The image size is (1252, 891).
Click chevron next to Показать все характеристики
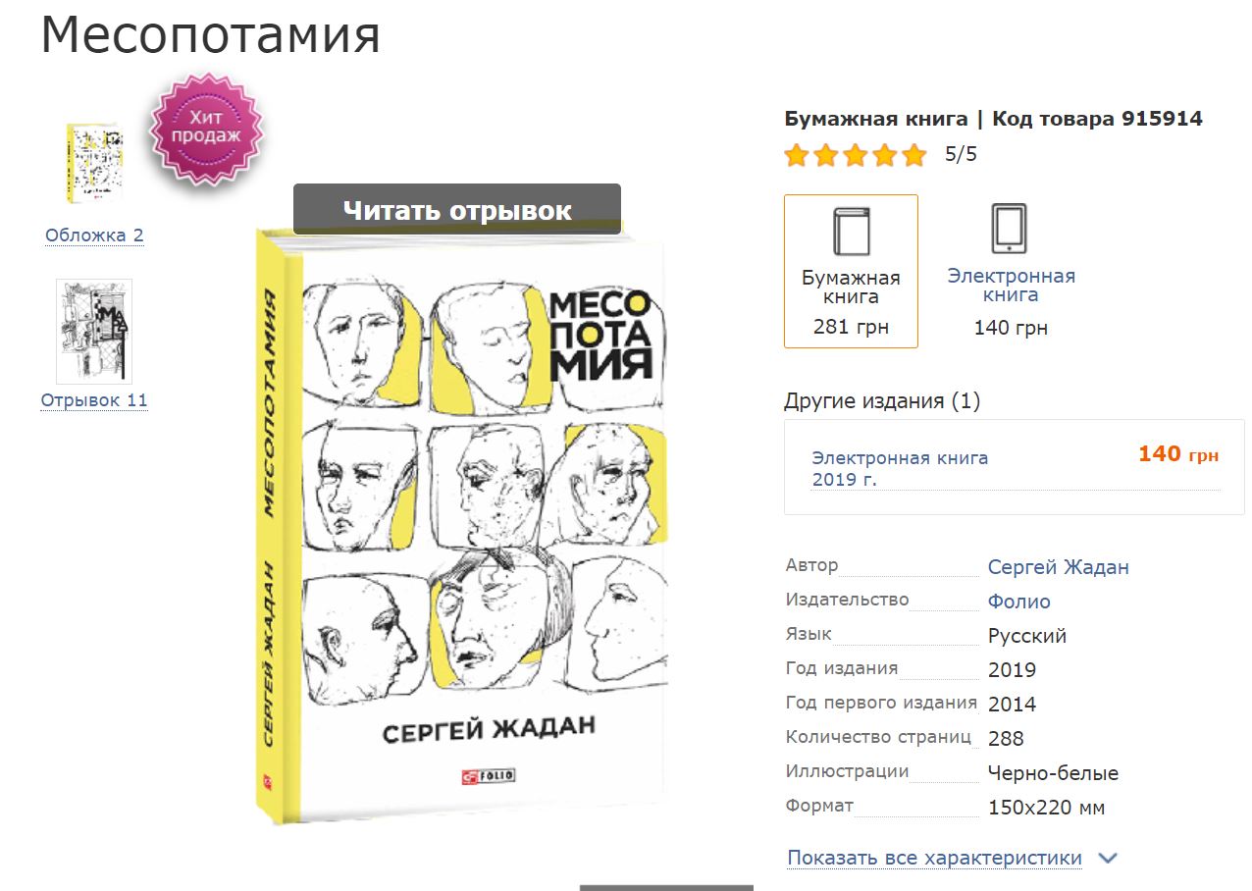[x=1108, y=859]
